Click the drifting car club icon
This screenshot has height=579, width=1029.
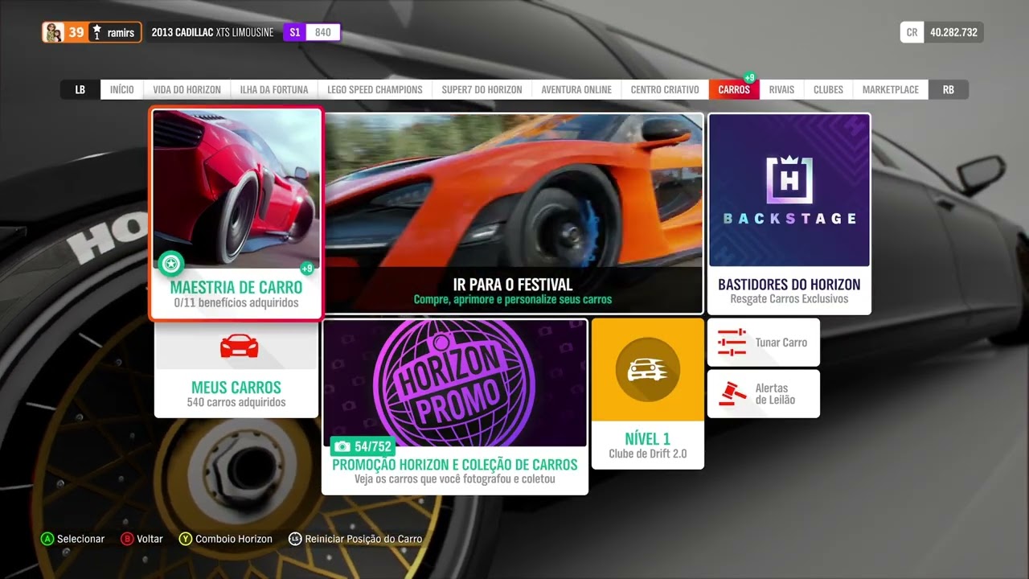coord(648,370)
